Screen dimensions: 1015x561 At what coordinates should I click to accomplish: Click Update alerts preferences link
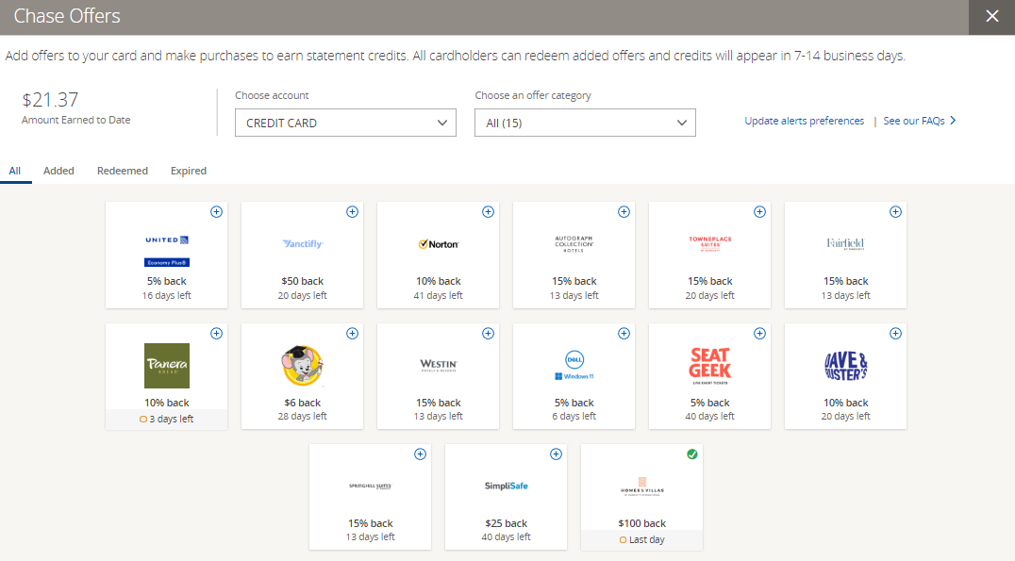point(804,121)
